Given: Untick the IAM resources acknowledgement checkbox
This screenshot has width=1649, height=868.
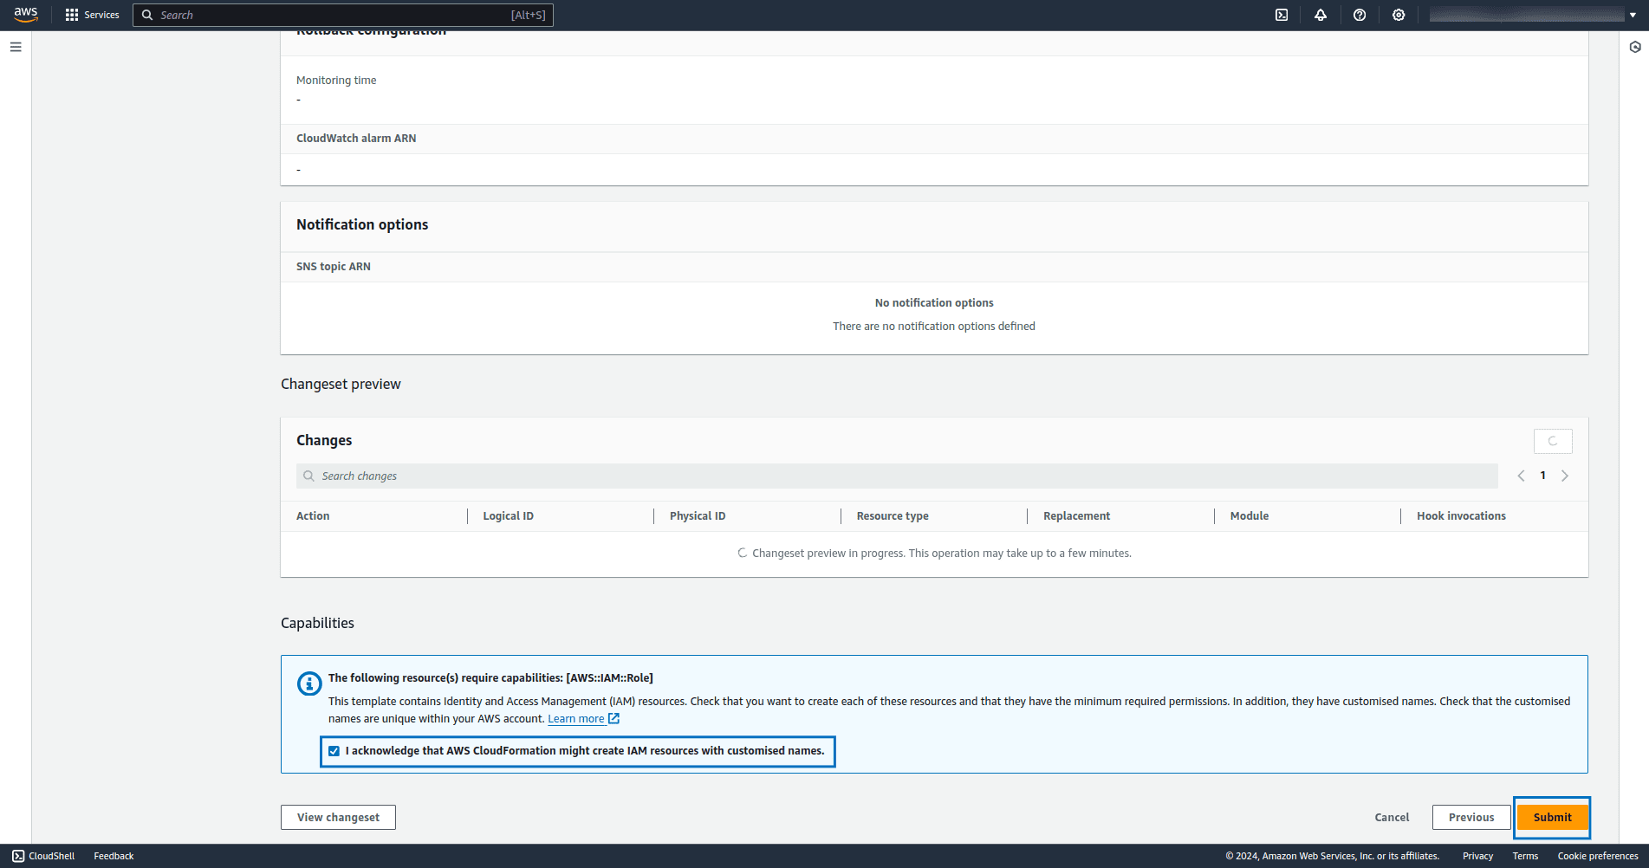Looking at the screenshot, I should pos(334,751).
